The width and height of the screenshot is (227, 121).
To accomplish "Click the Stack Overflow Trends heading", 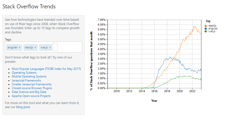I will (29, 6).
